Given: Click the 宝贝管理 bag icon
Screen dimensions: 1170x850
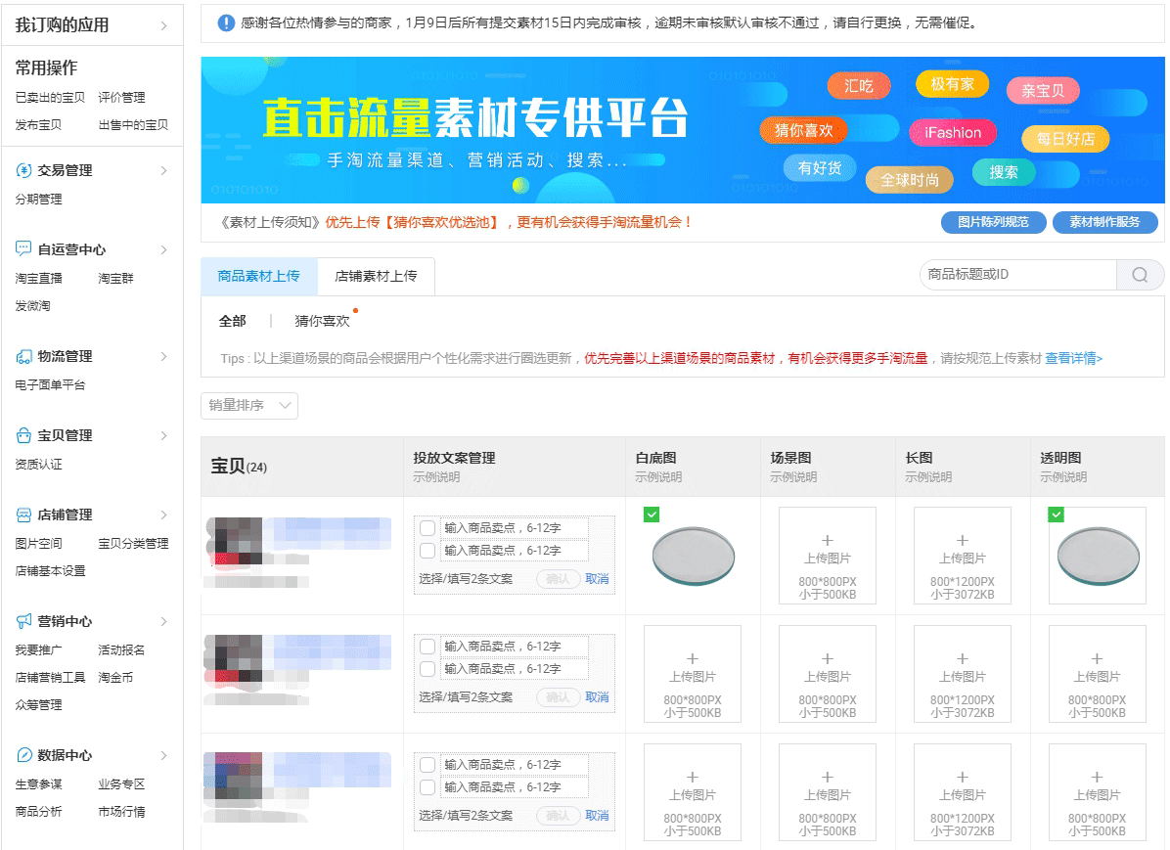Looking at the screenshot, I should [x=24, y=435].
